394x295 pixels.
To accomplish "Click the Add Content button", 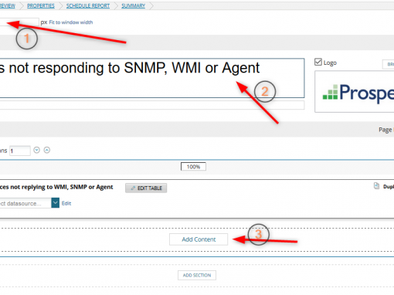I will [199, 239].
